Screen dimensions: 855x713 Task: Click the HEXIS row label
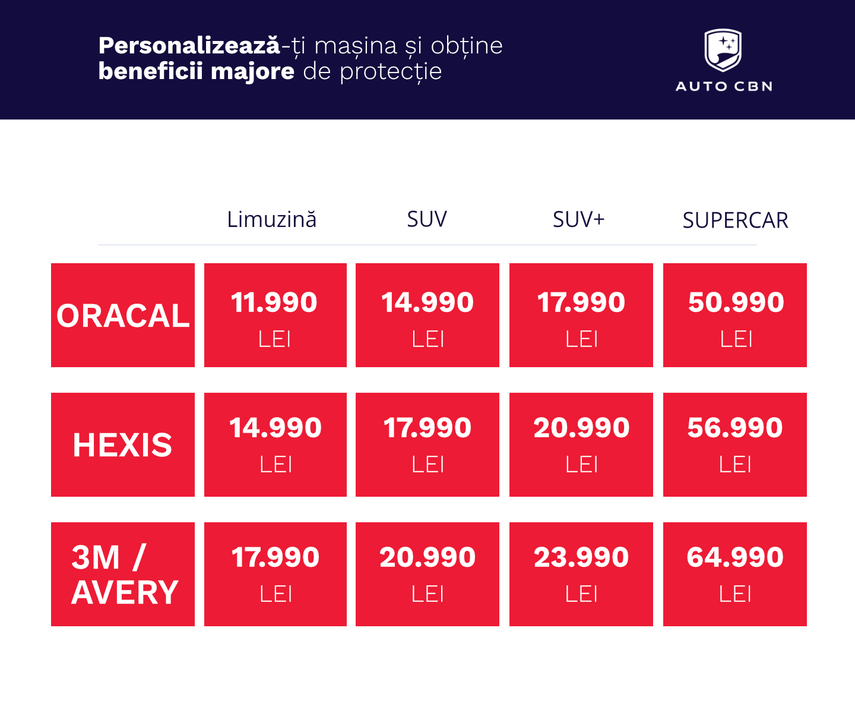pyautogui.click(x=123, y=445)
